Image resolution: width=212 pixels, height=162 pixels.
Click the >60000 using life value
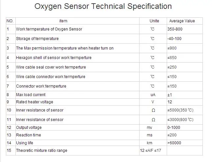tap(174, 143)
